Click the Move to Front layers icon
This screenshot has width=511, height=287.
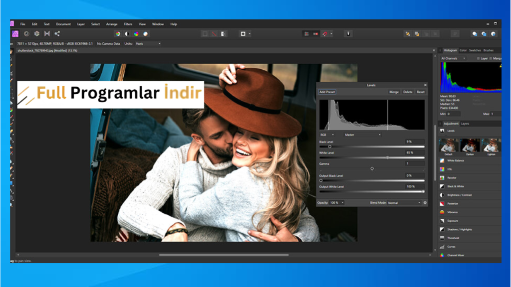[x=417, y=34]
